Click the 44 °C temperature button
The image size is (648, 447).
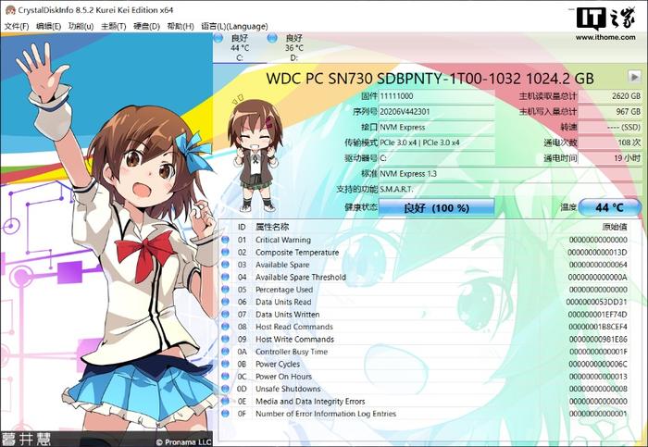click(609, 207)
